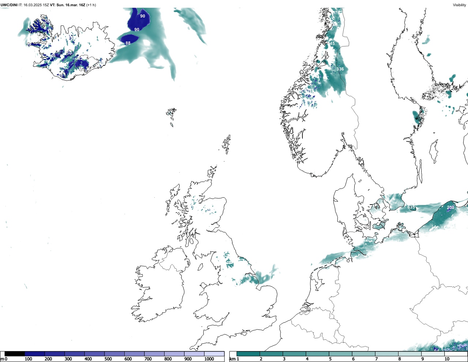Click the '10' tick label on km legend
468x362 pixels.
447,359
